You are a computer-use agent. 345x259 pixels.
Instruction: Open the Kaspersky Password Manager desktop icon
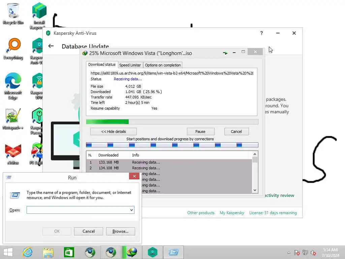click(37, 121)
